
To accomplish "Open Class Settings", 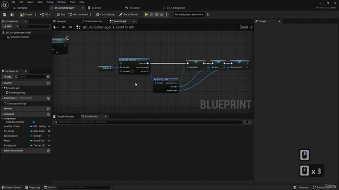I will coord(105,14).
